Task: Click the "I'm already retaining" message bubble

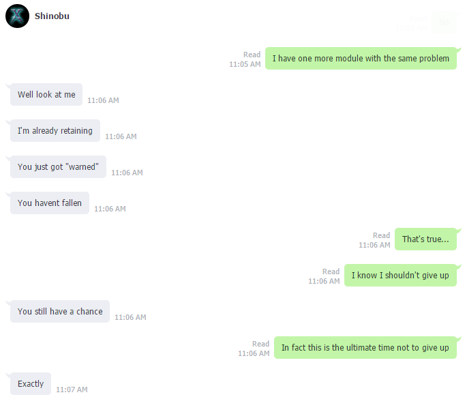Action: (x=55, y=130)
